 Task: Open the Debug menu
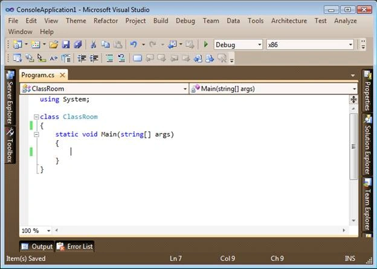185,21
